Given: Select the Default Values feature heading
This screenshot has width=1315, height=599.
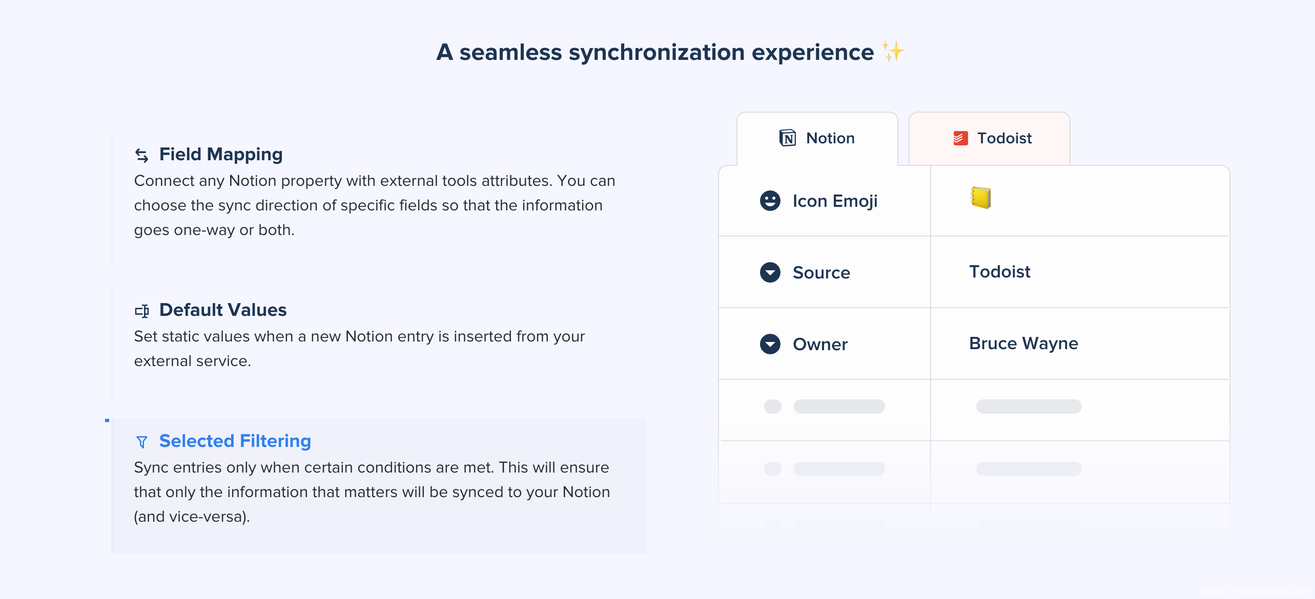Looking at the screenshot, I should [223, 310].
